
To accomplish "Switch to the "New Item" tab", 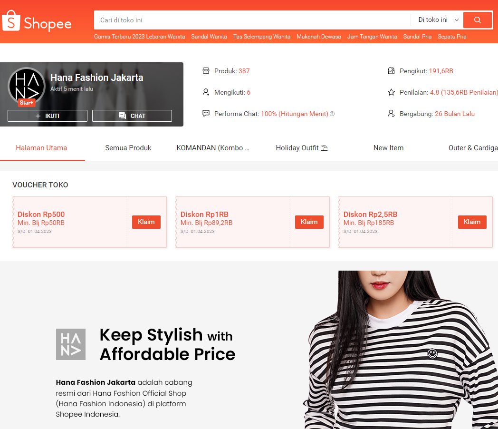I will (x=388, y=148).
